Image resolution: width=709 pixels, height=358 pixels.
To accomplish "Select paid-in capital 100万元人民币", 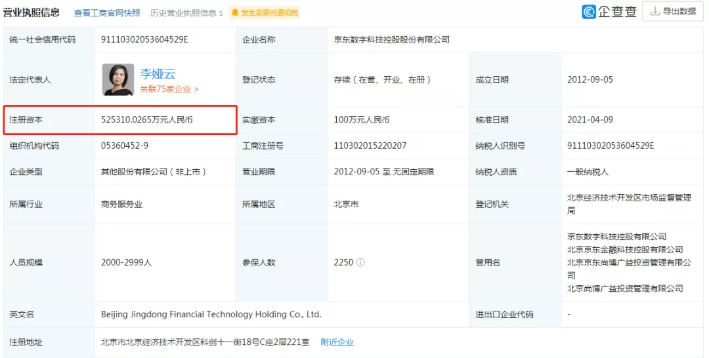I will tap(362, 119).
